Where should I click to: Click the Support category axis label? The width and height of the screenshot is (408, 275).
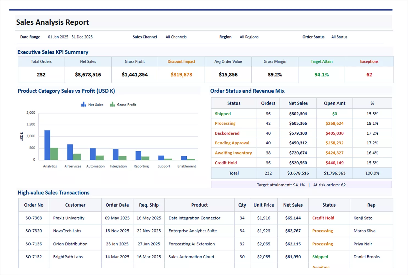tap(164, 166)
